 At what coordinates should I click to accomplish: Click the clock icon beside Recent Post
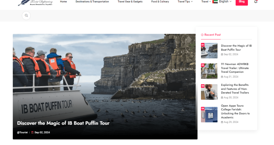202,35
